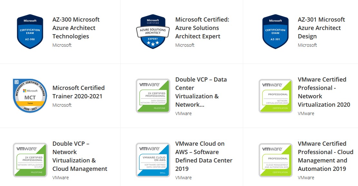The width and height of the screenshot is (358, 186).
Task: Click VMware issuer under Double VCP Data Center
Action: [x=183, y=113]
